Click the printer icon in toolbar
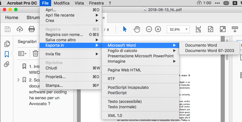The image size is (242, 122). pos(32,29)
